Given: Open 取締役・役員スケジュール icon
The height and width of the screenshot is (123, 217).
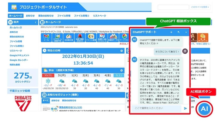Looking at the screenshot, I should tap(102, 37).
